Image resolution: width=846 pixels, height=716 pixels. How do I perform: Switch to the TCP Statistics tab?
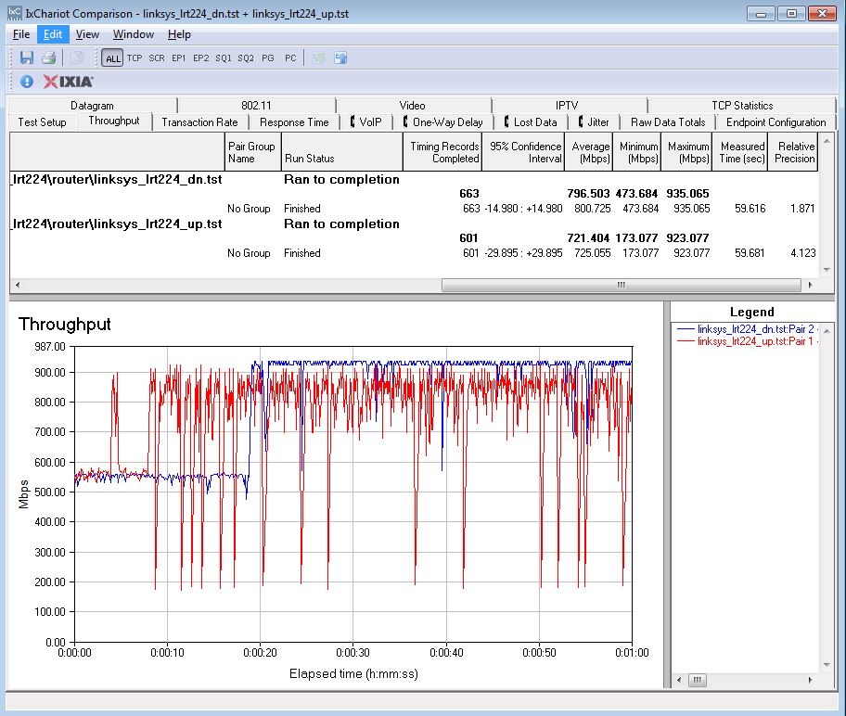tap(742, 106)
